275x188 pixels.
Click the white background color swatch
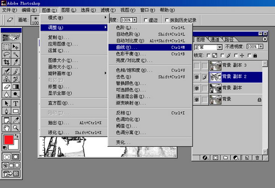point(16,147)
